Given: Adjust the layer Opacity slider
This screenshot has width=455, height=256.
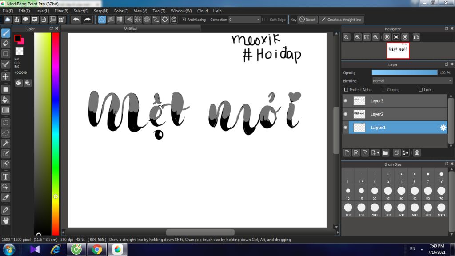Looking at the screenshot, I should 404,72.
